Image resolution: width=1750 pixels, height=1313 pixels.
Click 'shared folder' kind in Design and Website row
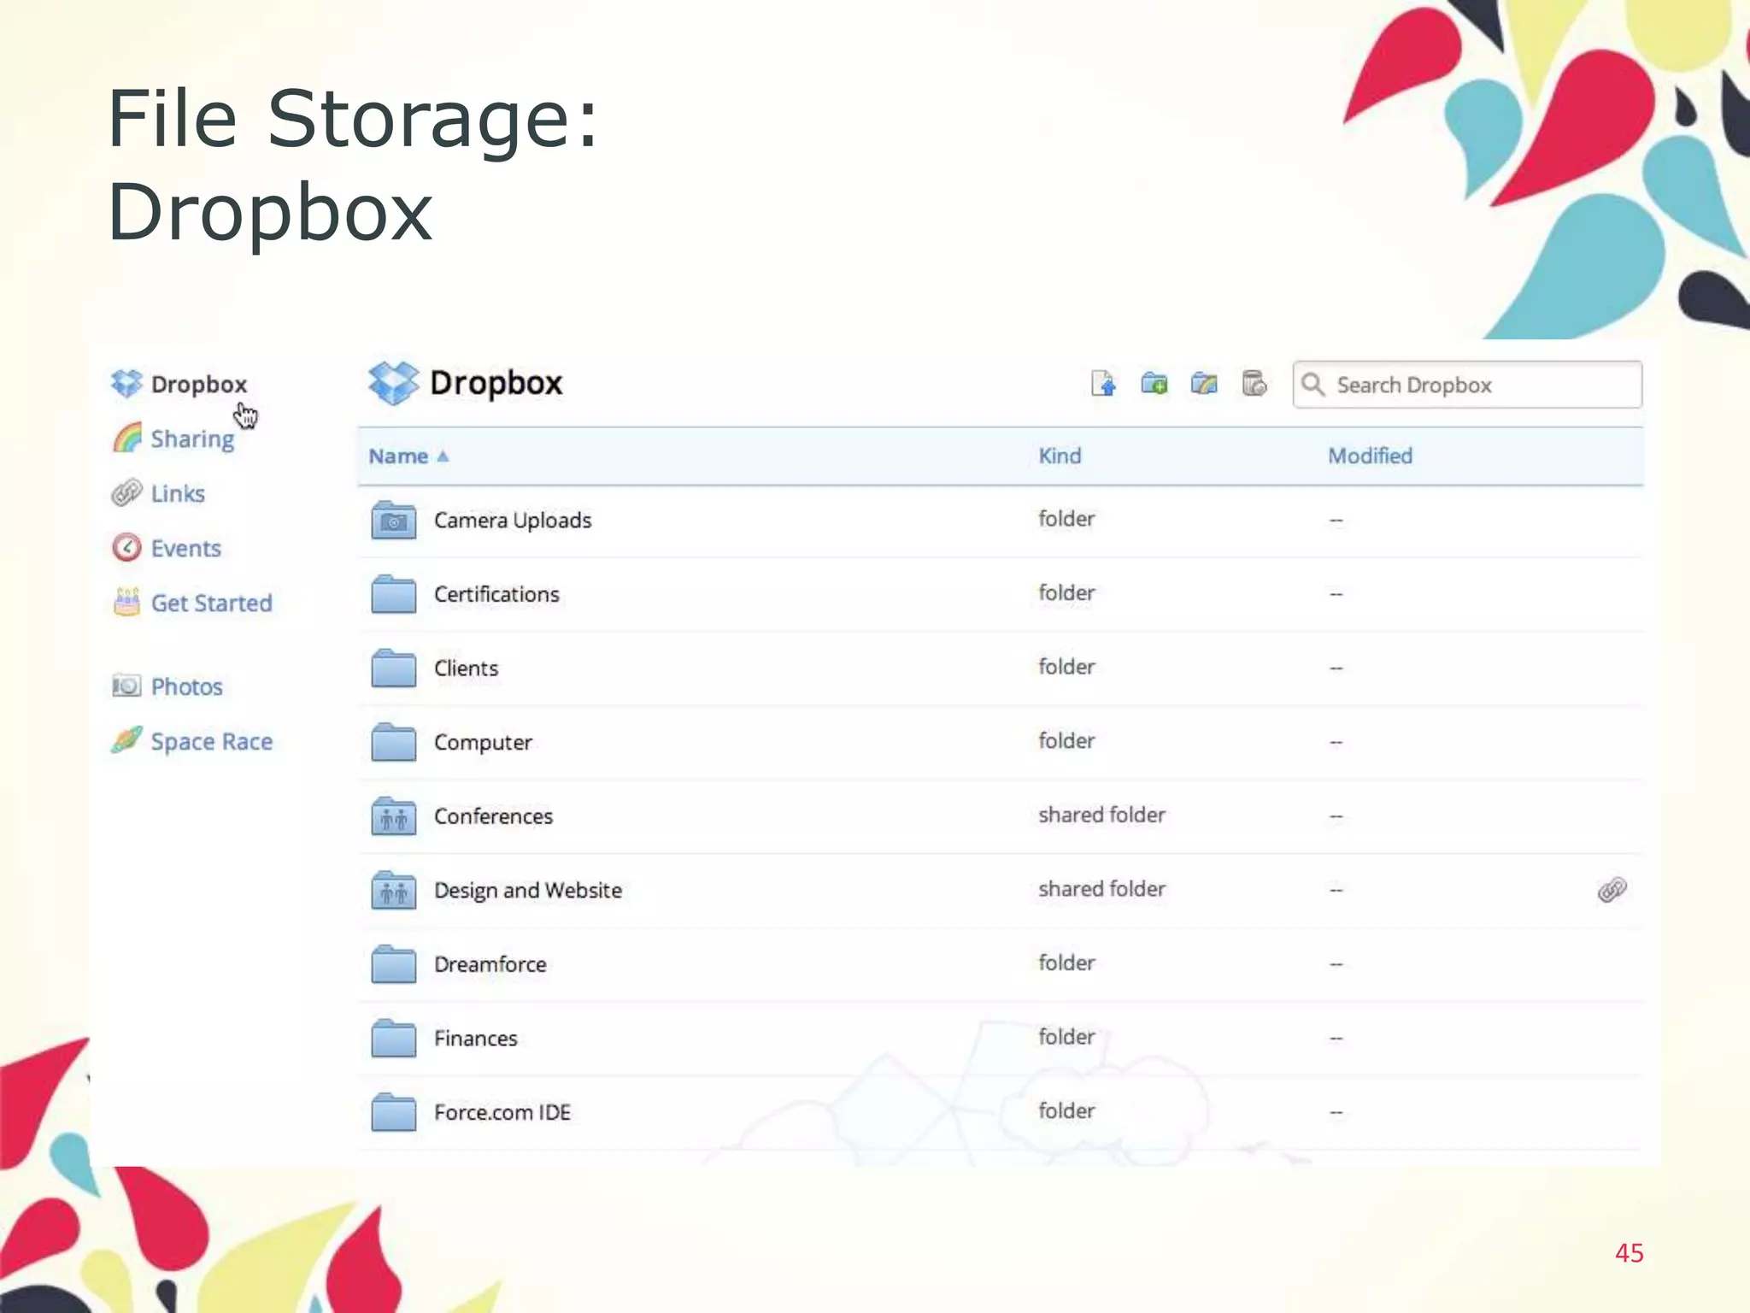pos(1101,889)
